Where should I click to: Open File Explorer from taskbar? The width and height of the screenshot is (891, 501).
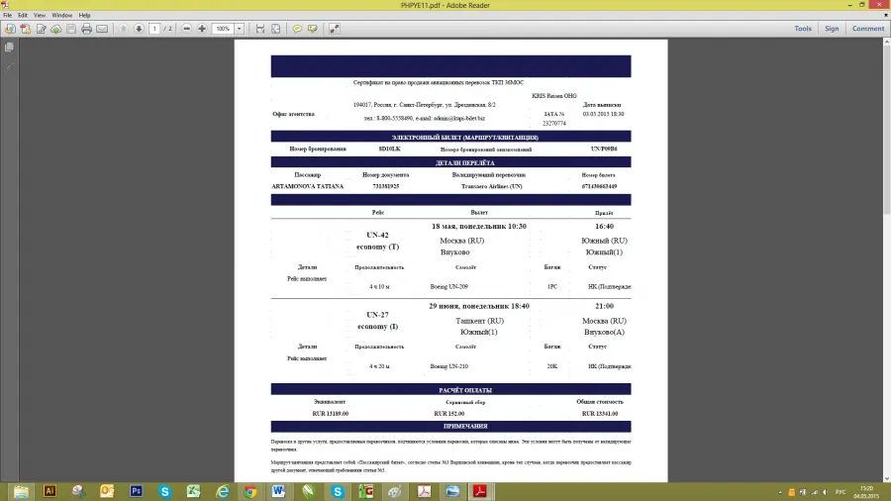pos(21,491)
